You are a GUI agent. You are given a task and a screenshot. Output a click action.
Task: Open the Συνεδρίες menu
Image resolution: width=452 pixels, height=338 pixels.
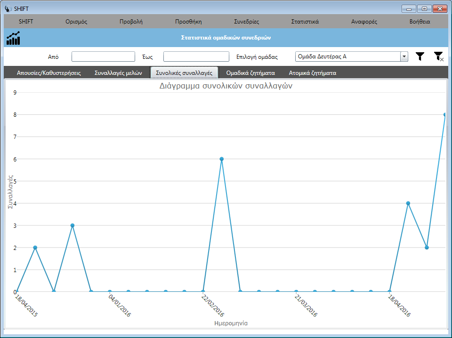(x=246, y=22)
